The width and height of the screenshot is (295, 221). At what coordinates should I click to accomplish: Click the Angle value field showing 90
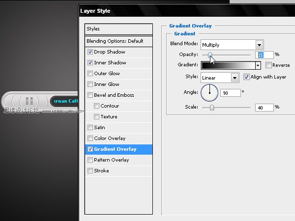point(231,93)
